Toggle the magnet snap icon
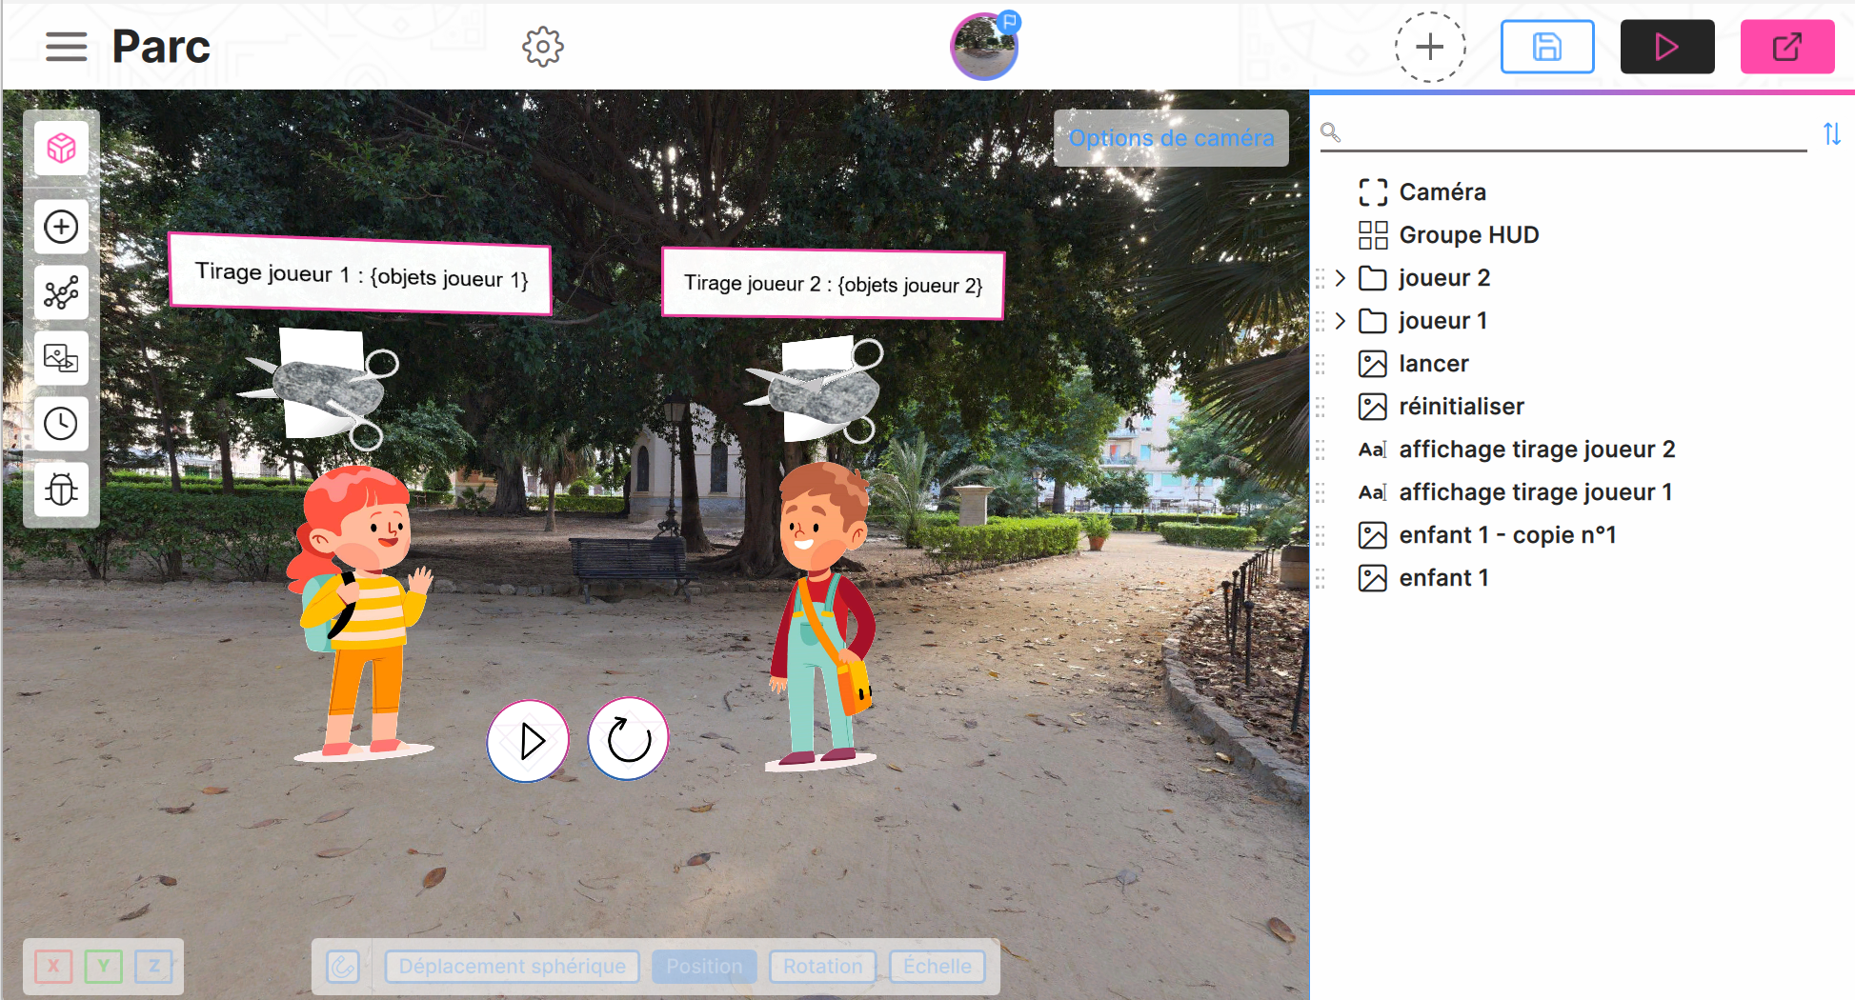 343,967
